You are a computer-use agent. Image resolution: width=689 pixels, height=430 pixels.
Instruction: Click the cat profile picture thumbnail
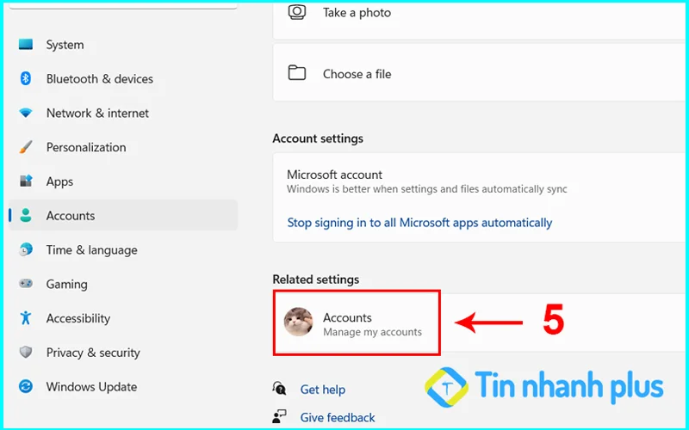(298, 322)
